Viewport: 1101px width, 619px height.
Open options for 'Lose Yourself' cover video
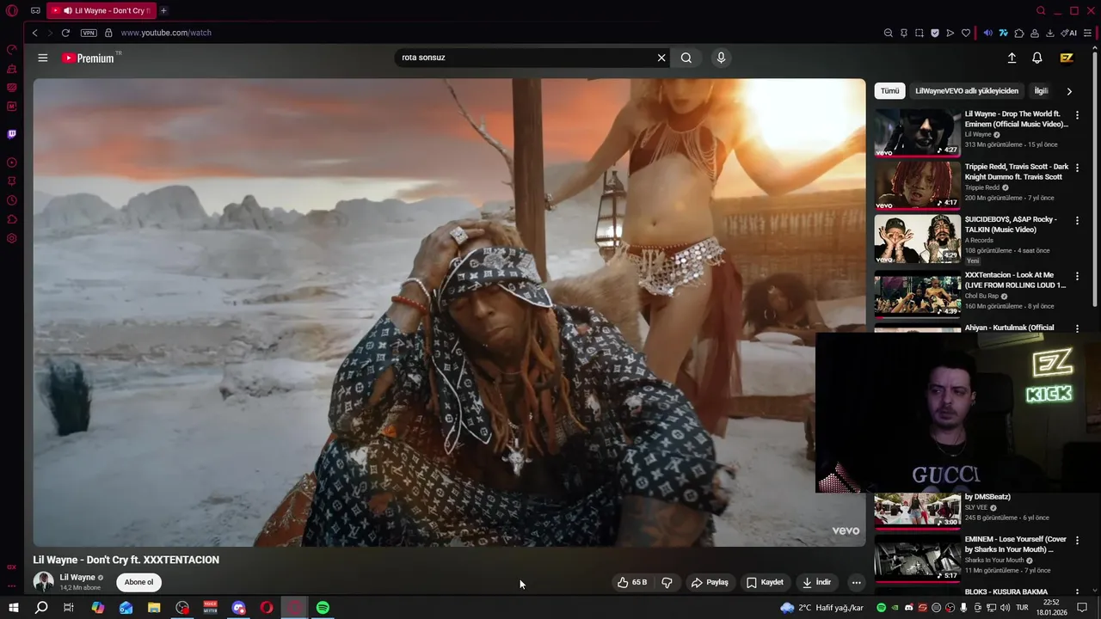1077,541
